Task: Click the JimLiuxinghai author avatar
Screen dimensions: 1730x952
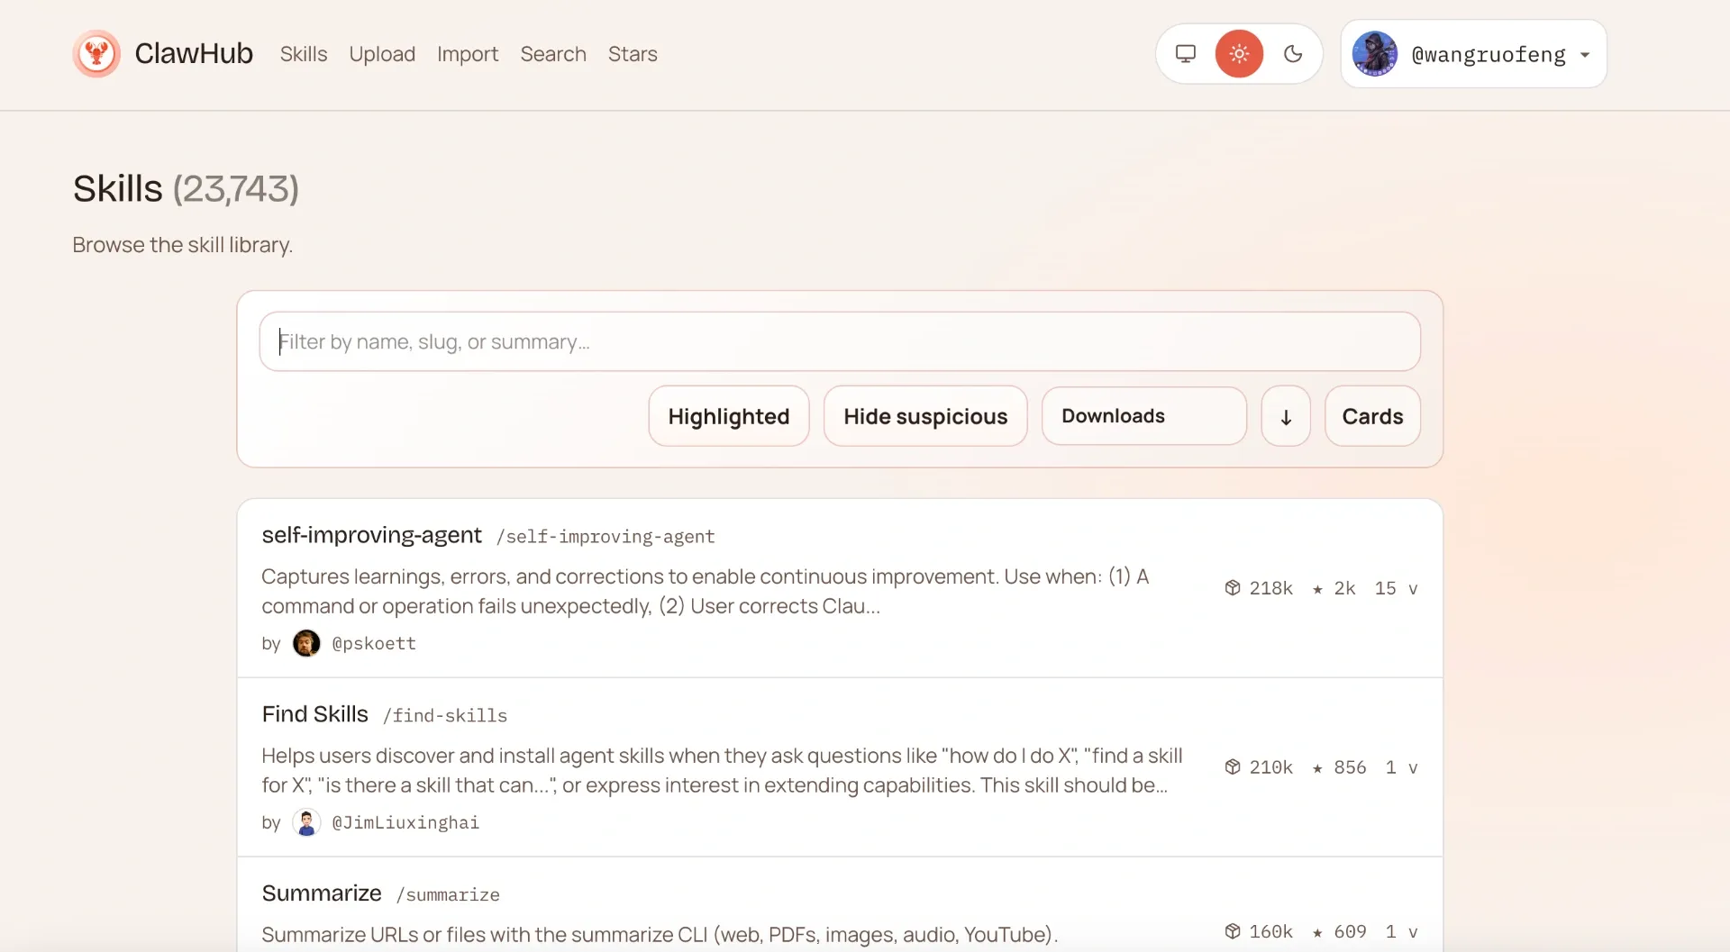Action: point(306,822)
